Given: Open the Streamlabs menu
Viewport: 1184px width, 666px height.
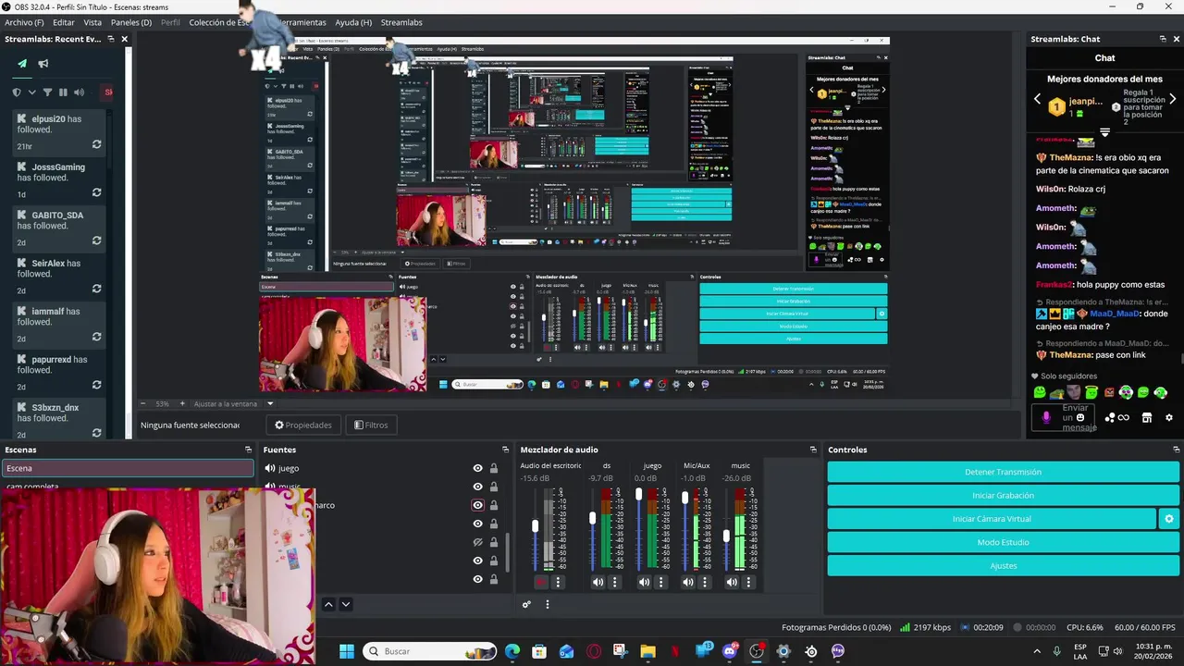Looking at the screenshot, I should click(401, 22).
